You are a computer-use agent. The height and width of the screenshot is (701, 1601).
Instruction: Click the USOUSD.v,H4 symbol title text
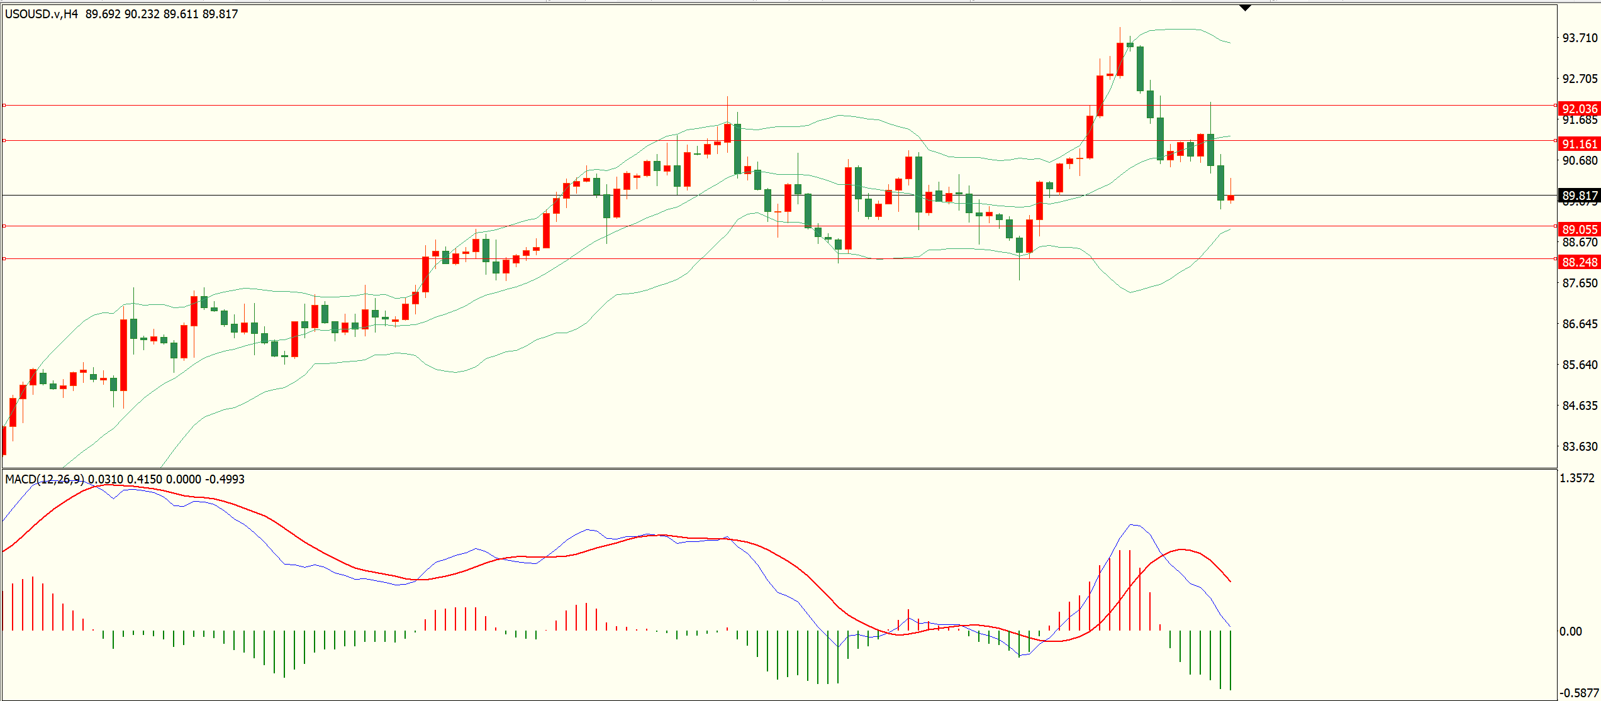pos(42,14)
